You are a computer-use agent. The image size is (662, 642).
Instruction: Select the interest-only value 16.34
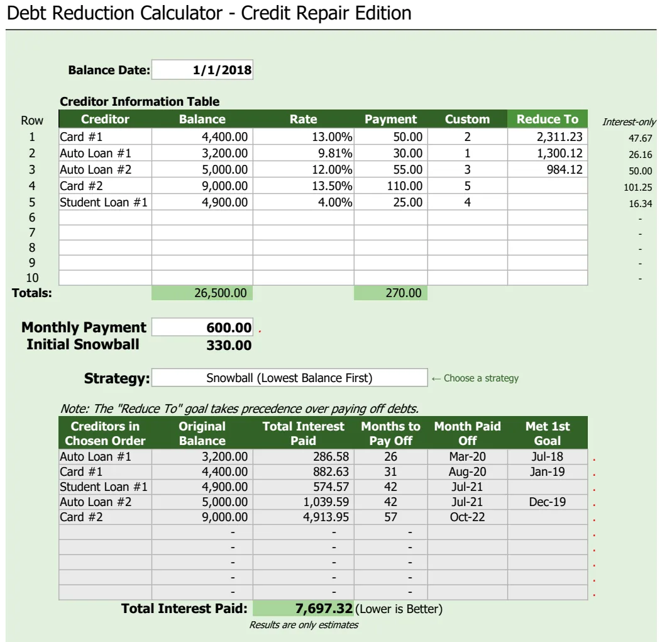point(640,204)
